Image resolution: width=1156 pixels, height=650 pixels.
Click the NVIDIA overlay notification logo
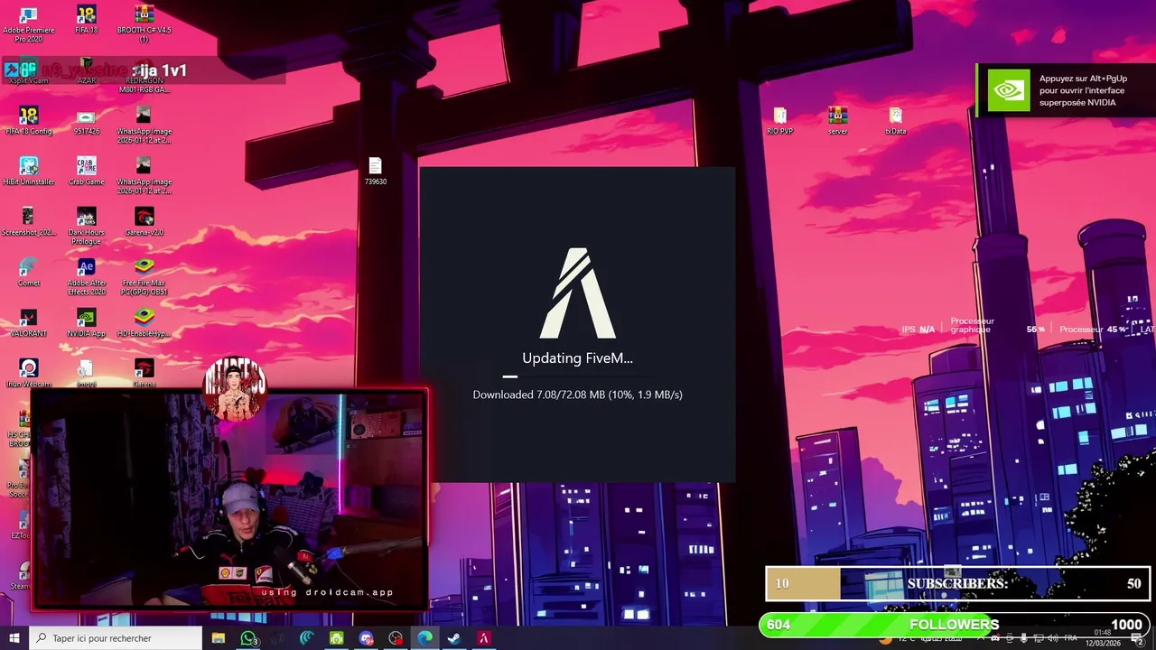coord(1008,90)
